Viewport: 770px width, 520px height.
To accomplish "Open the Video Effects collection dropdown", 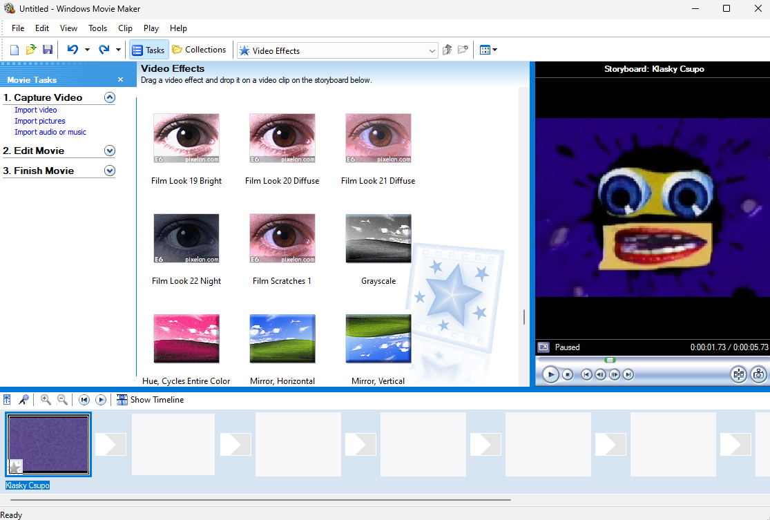I will tap(432, 50).
